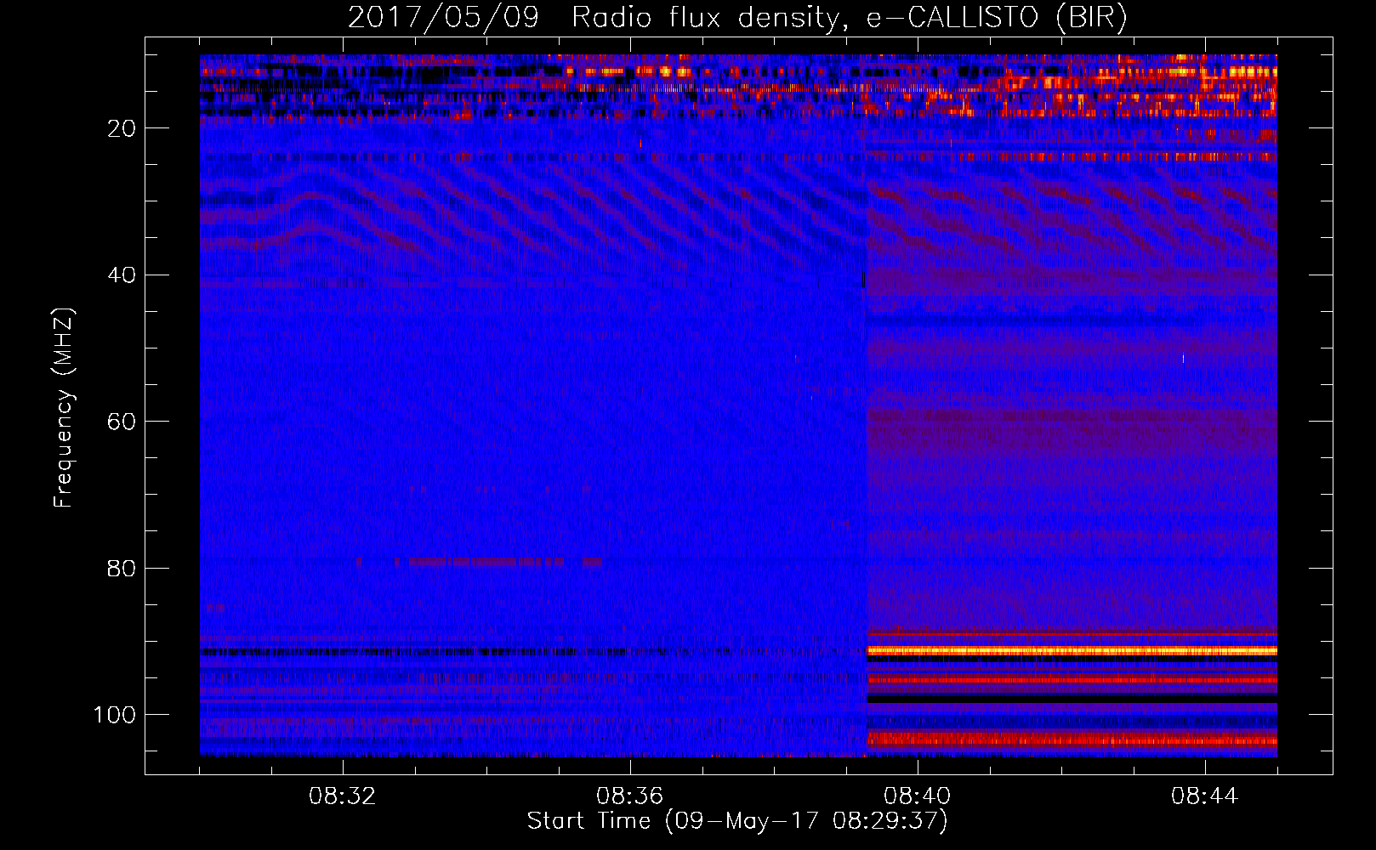Click the 20 frequency tick label
This screenshot has width=1376, height=850.
click(x=122, y=128)
